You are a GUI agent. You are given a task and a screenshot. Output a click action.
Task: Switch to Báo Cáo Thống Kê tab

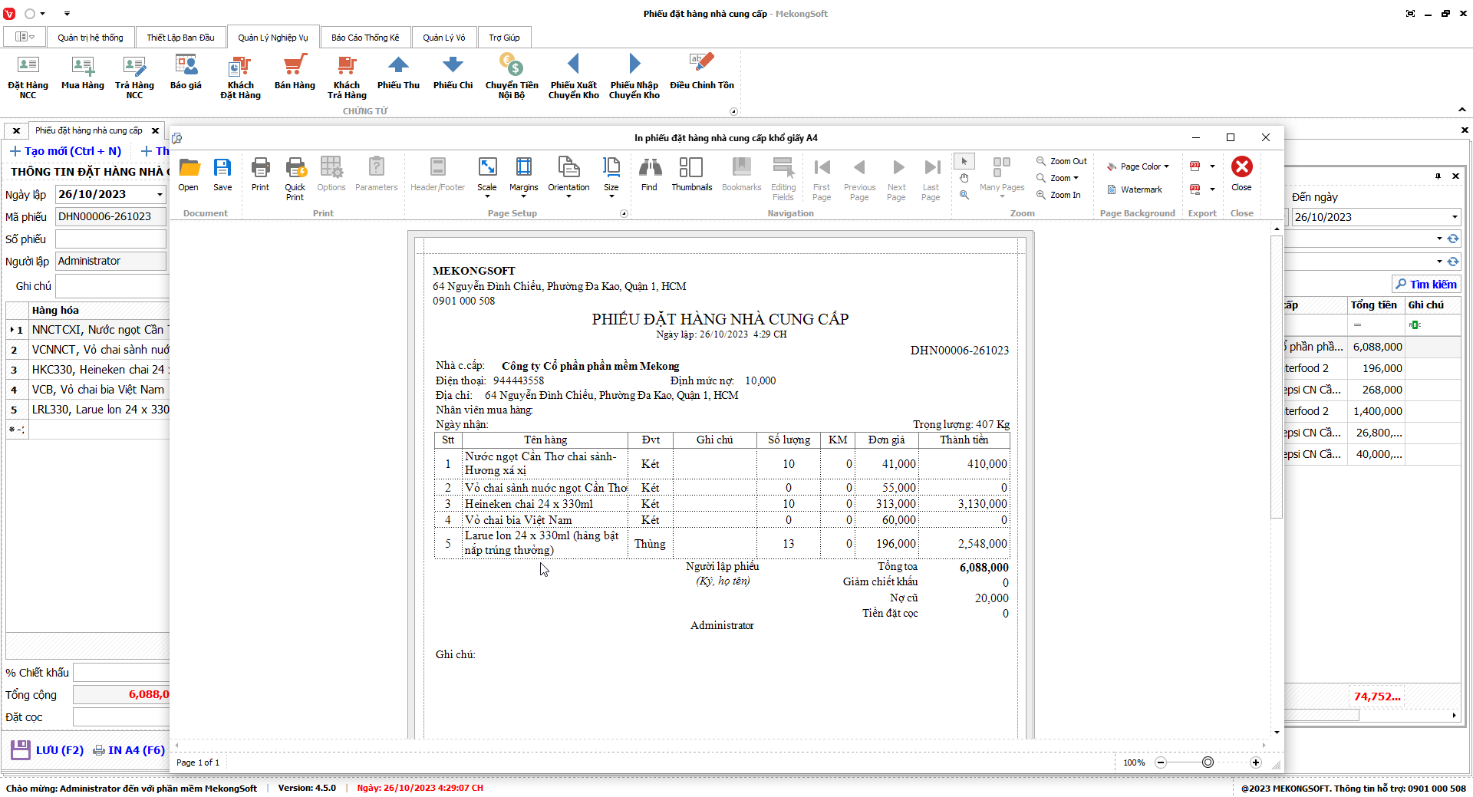point(365,38)
